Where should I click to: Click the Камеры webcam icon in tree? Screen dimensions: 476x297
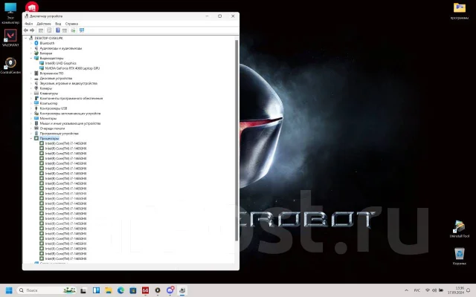point(36,88)
